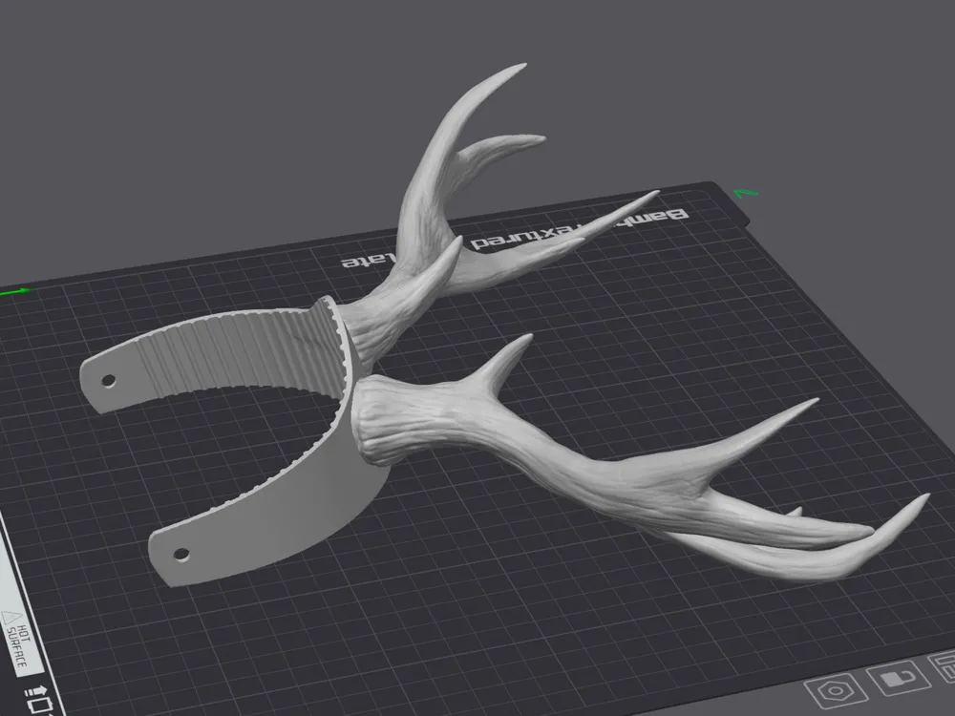The image size is (955, 716).
Task: Toggle the plate lock icon
Action: click(x=899, y=678)
